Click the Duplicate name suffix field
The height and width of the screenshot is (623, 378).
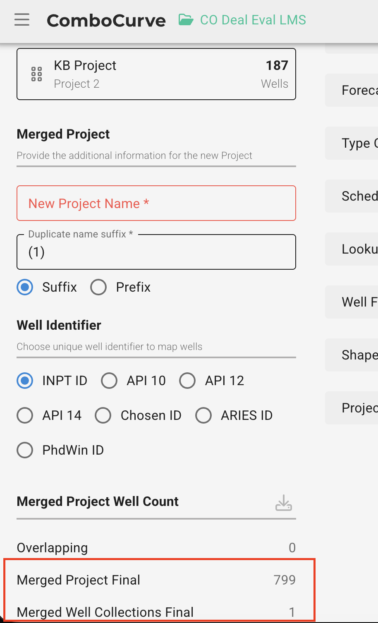156,252
